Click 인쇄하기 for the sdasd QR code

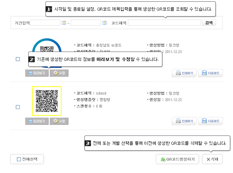(x=184, y=121)
